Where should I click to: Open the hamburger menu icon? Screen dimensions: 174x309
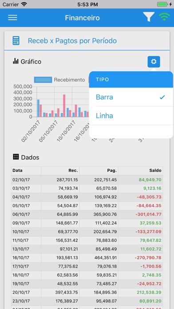(x=12, y=18)
